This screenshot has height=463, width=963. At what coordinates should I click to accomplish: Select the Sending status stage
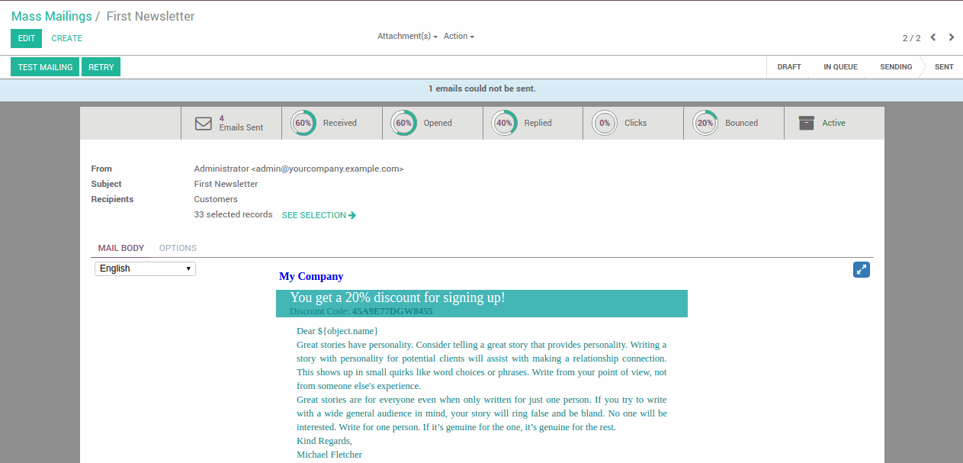coord(896,67)
